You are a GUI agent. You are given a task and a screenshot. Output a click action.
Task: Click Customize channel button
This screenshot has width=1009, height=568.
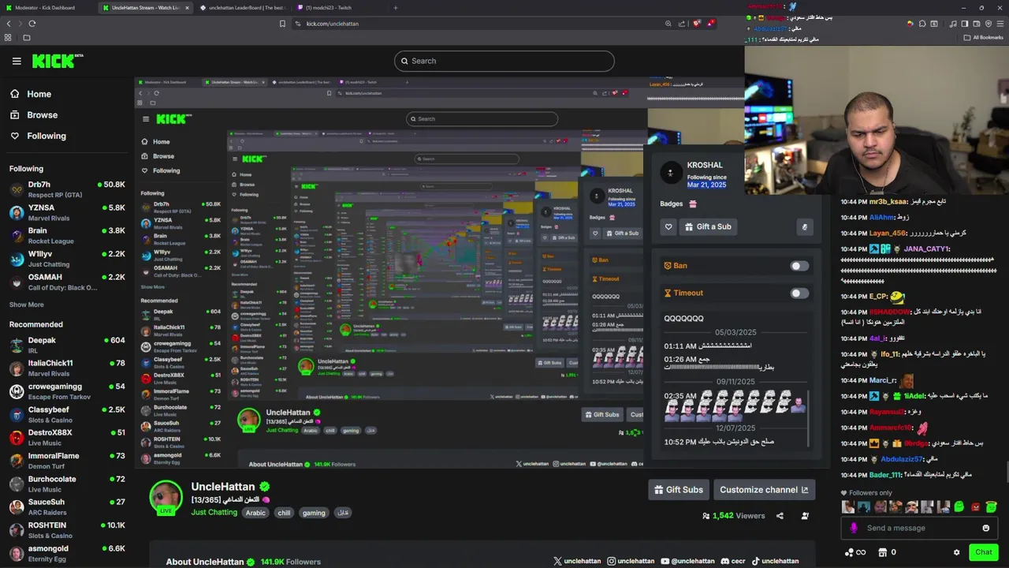pyautogui.click(x=764, y=490)
